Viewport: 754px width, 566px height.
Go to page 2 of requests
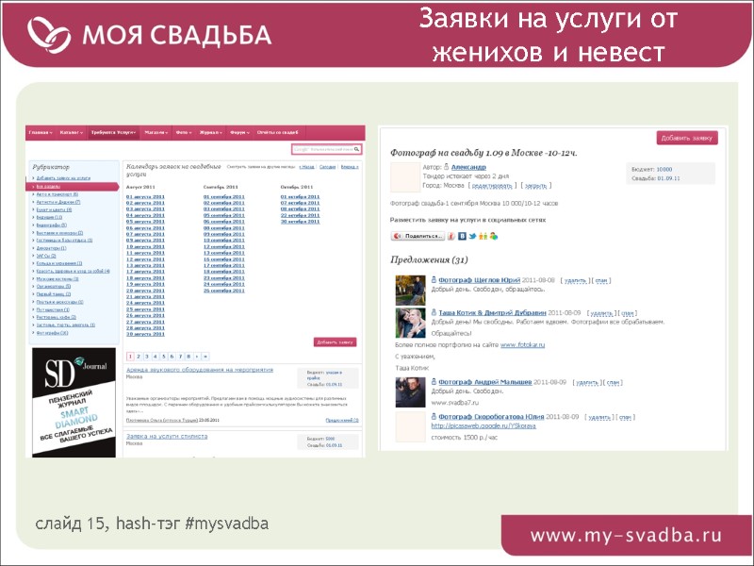click(139, 357)
